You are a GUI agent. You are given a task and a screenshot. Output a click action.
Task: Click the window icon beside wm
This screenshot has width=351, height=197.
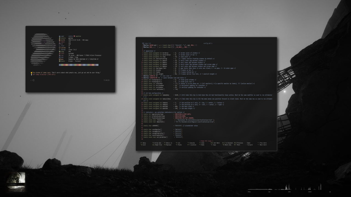coord(60,44)
